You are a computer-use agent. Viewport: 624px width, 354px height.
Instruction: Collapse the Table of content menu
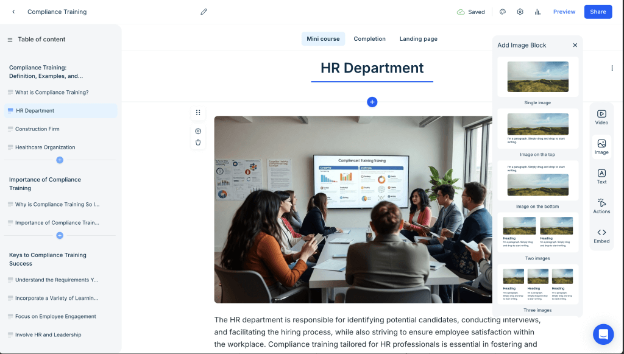click(x=10, y=40)
